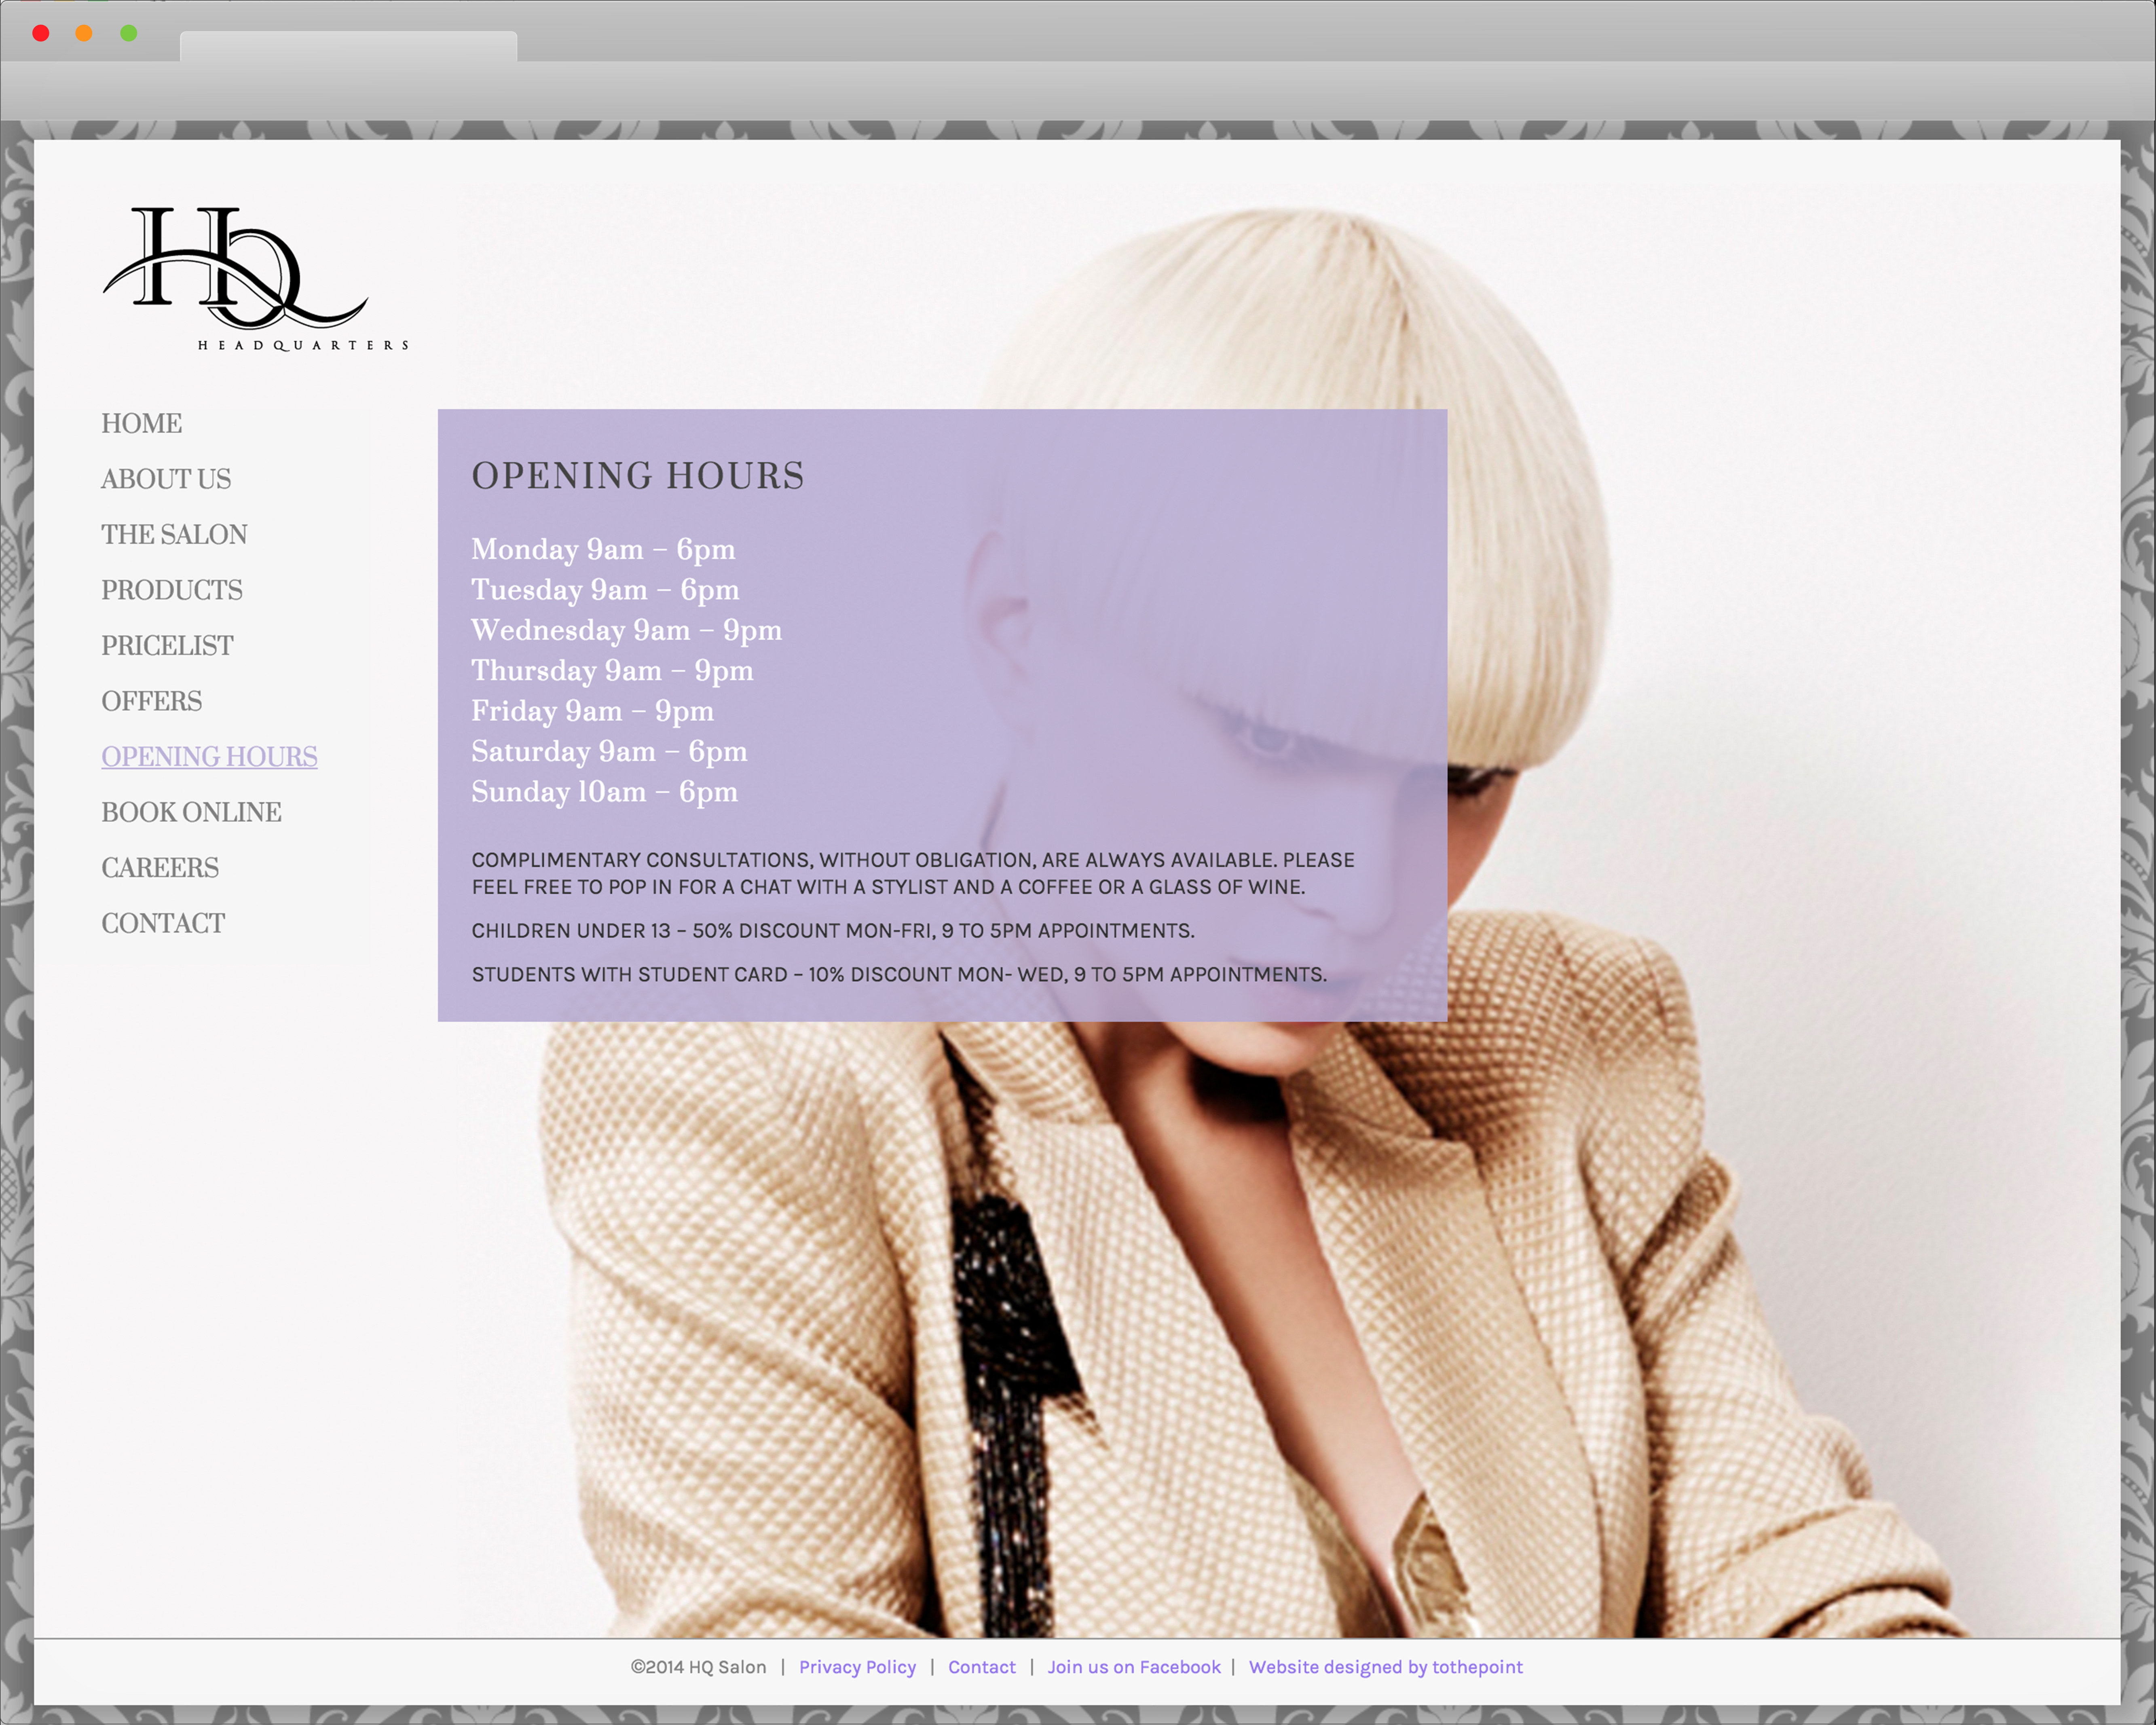This screenshot has width=2156, height=1725.
Task: Open the HOME menu item
Action: point(141,424)
